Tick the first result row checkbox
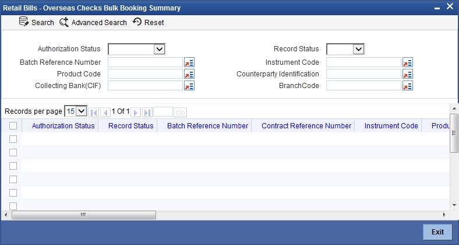The width and height of the screenshot is (459, 245). 13,139
